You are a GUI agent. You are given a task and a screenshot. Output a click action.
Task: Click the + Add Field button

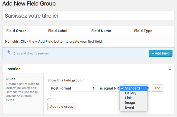161,53
